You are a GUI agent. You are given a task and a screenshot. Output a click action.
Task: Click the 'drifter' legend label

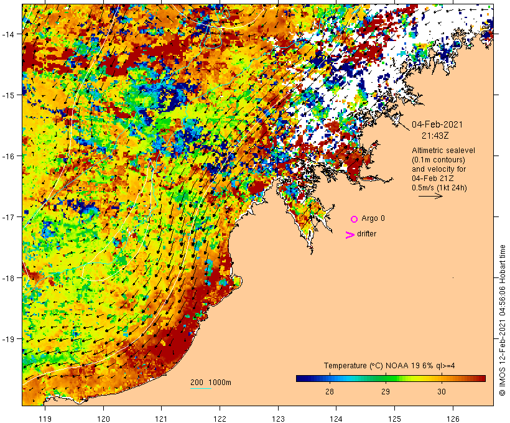pyautogui.click(x=366, y=234)
